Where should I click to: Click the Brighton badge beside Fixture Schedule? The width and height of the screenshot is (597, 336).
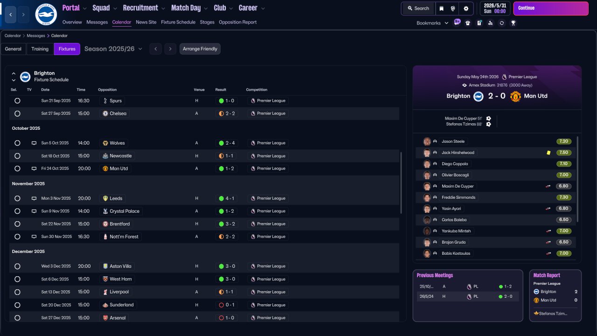(25, 77)
